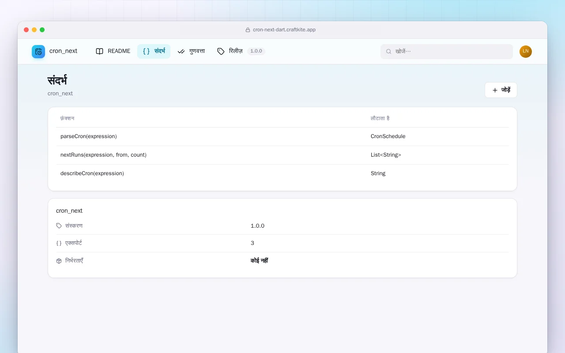Go to the गुणवत्ता tab
Screen dimensions: 565x353
[191, 51]
